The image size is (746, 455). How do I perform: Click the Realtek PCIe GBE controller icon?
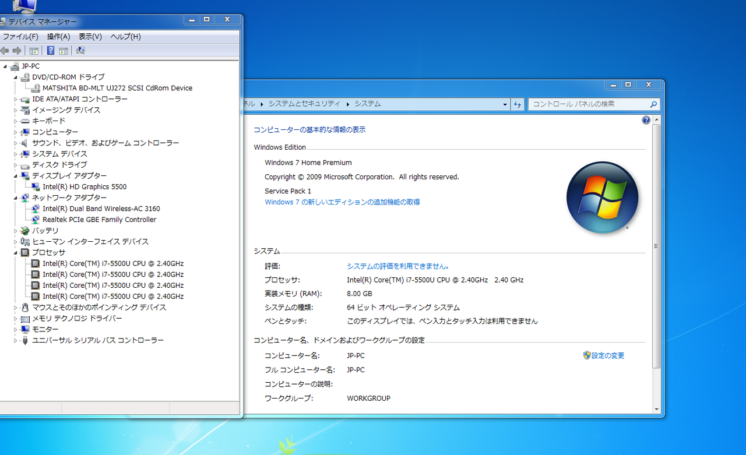click(36, 220)
